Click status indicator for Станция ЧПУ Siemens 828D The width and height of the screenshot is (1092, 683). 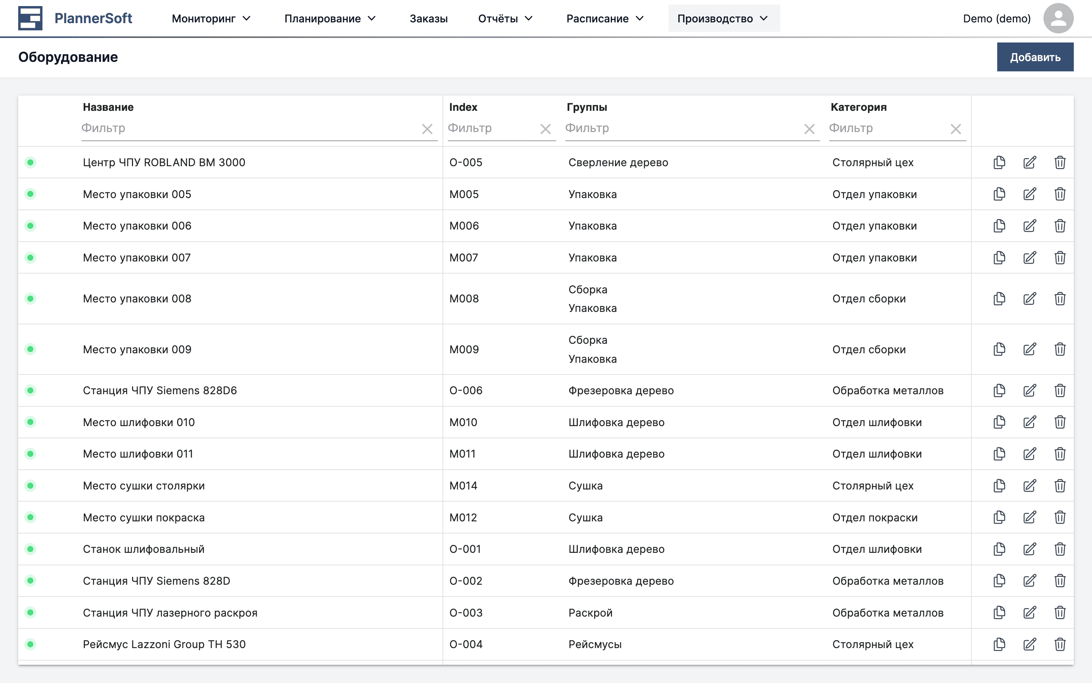[x=30, y=581]
